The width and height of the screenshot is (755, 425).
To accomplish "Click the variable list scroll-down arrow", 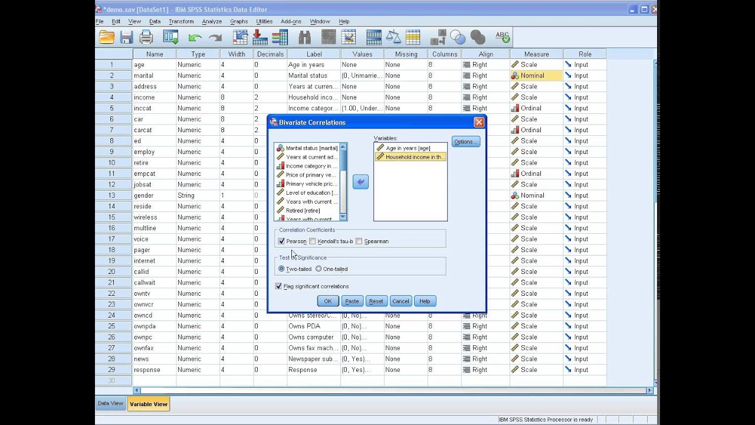I will pos(343,217).
